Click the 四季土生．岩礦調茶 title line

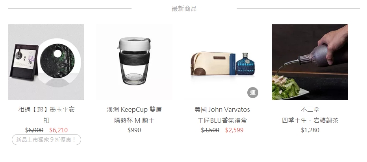point(310,120)
